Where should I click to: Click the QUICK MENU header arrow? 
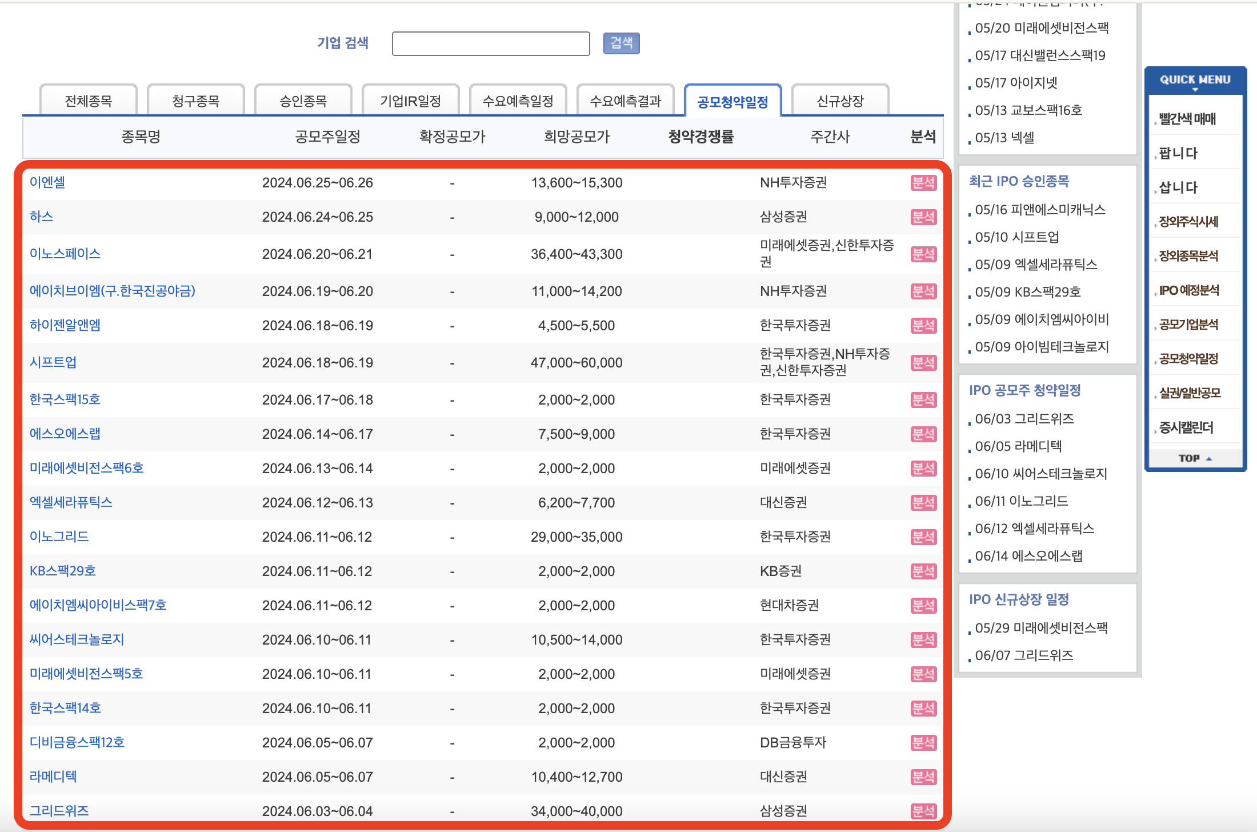click(x=1195, y=89)
